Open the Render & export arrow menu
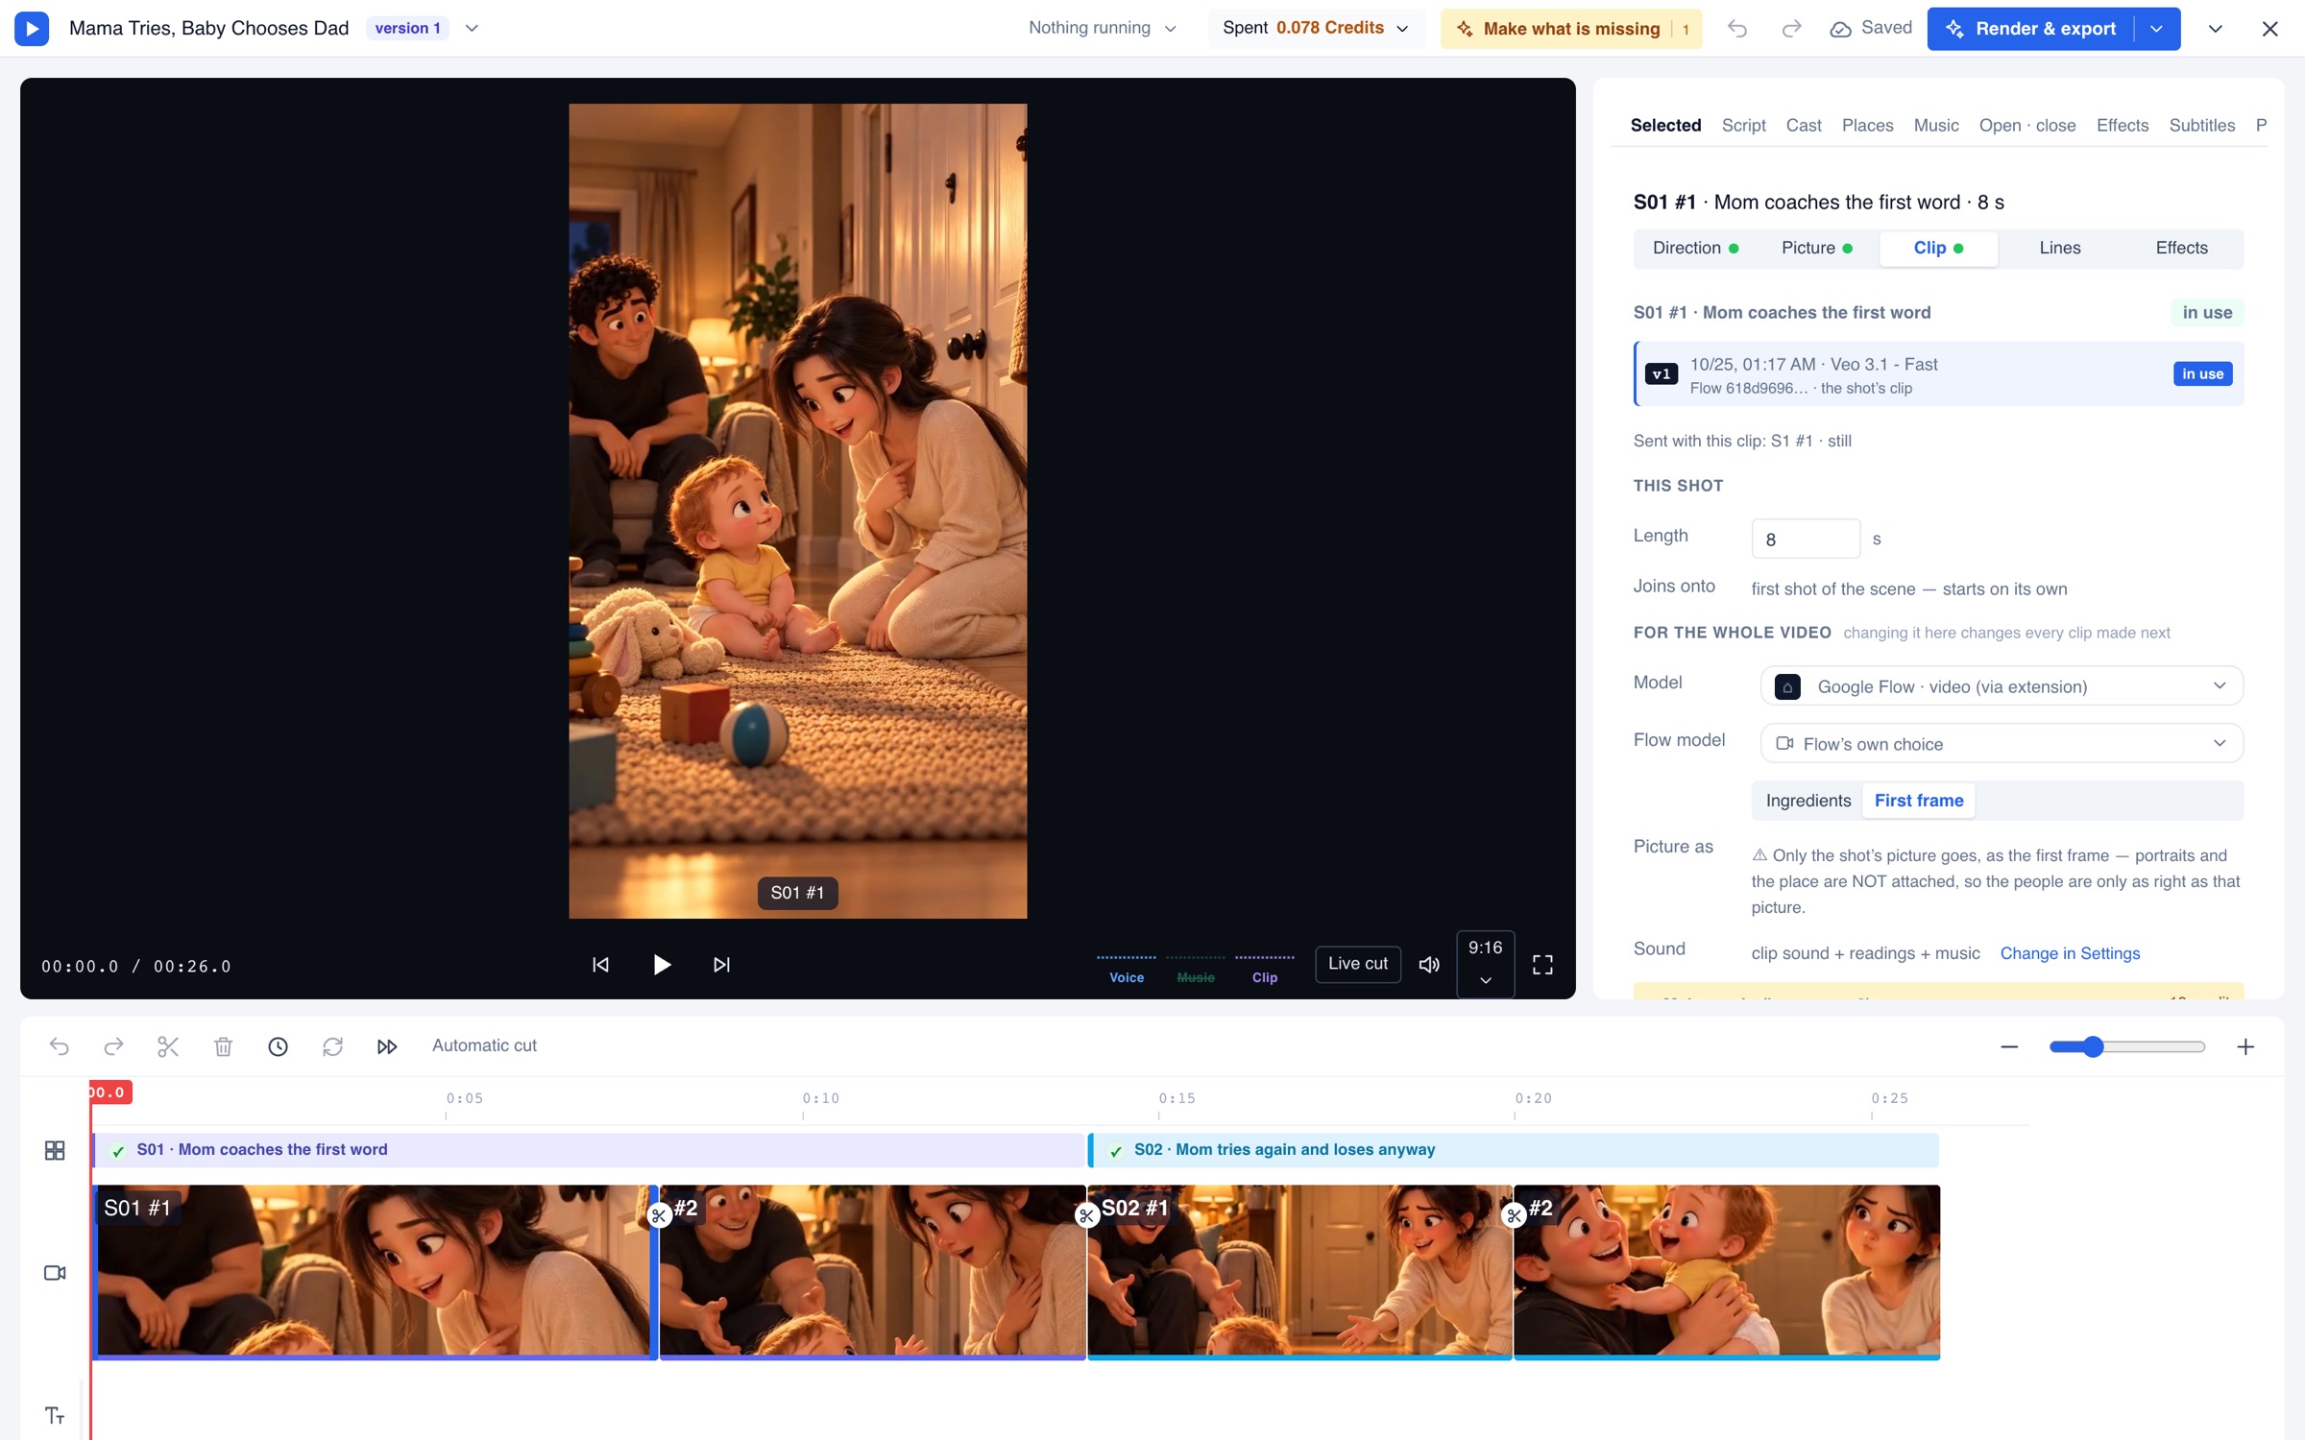This screenshot has height=1440, width=2305. click(2157, 29)
